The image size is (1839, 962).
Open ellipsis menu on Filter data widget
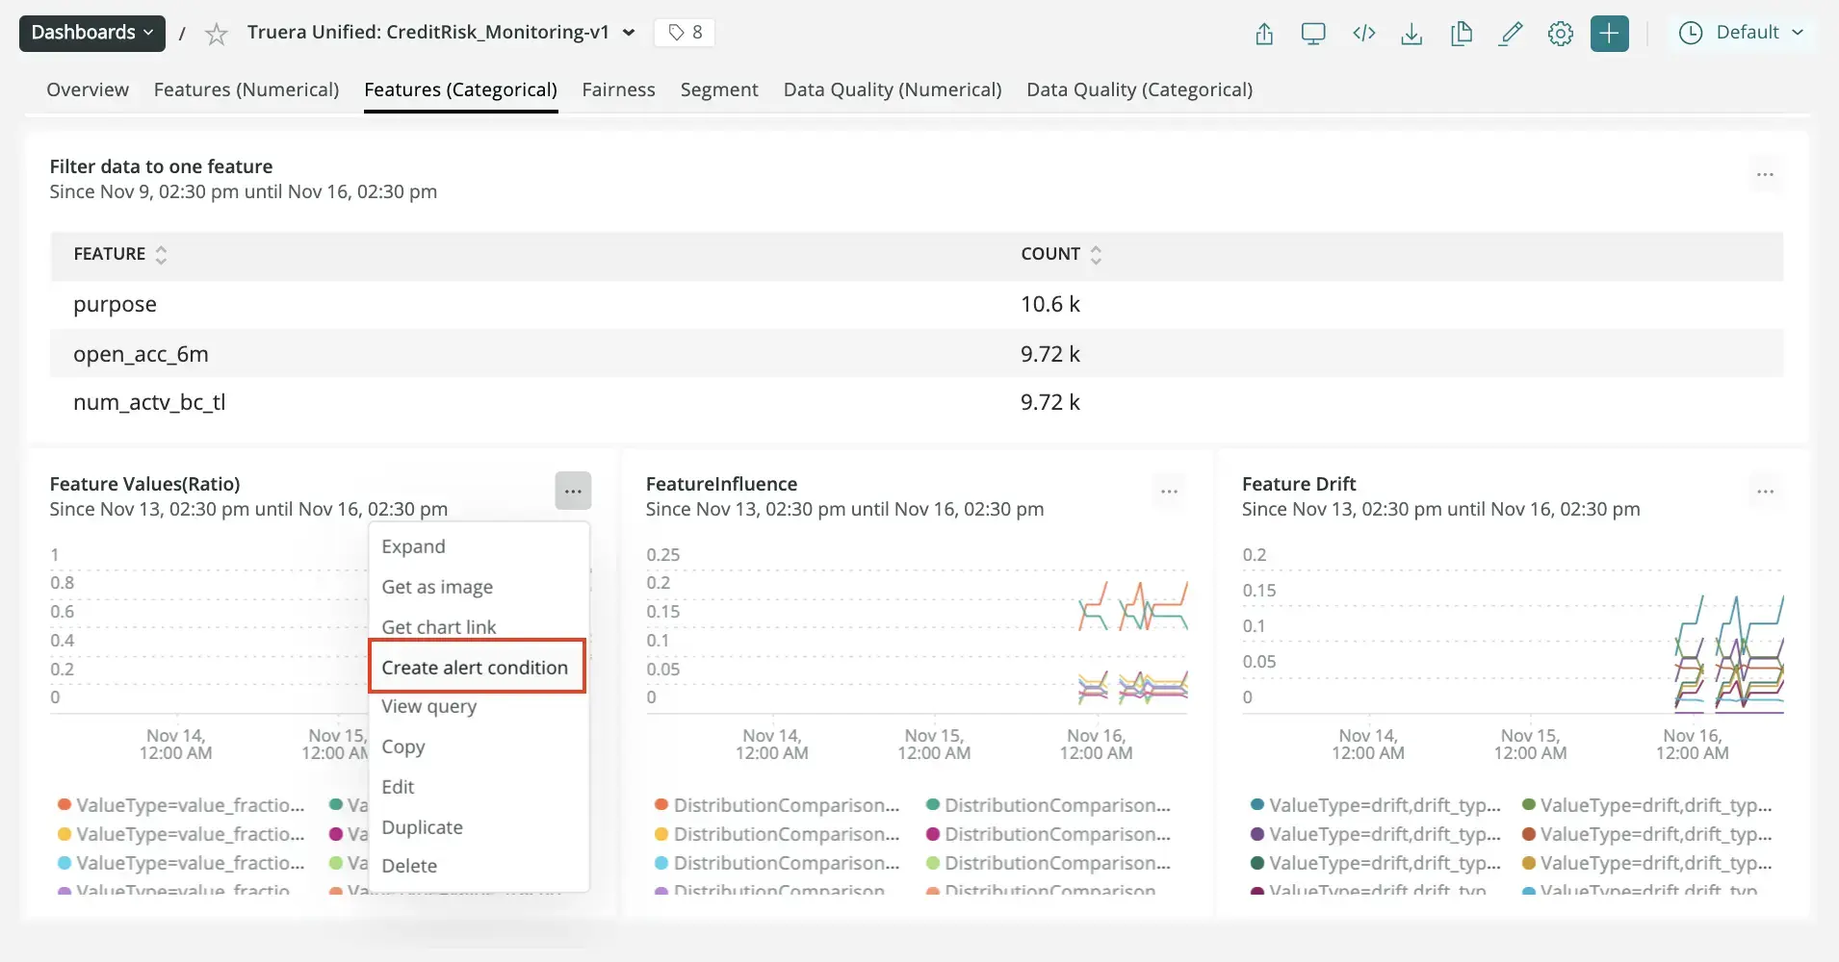1765,175
